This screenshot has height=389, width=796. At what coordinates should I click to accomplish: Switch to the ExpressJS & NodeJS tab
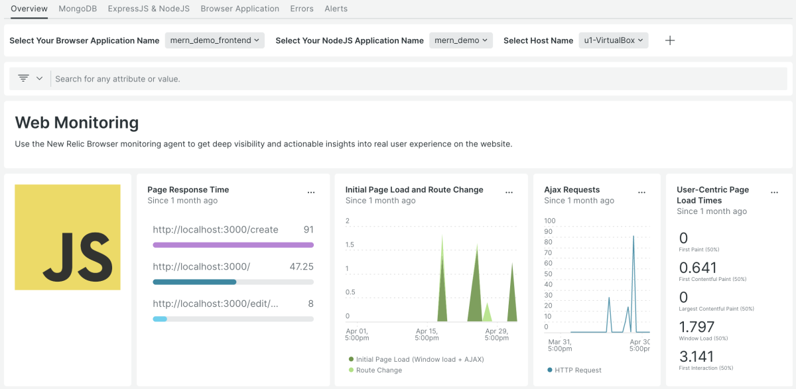click(149, 9)
